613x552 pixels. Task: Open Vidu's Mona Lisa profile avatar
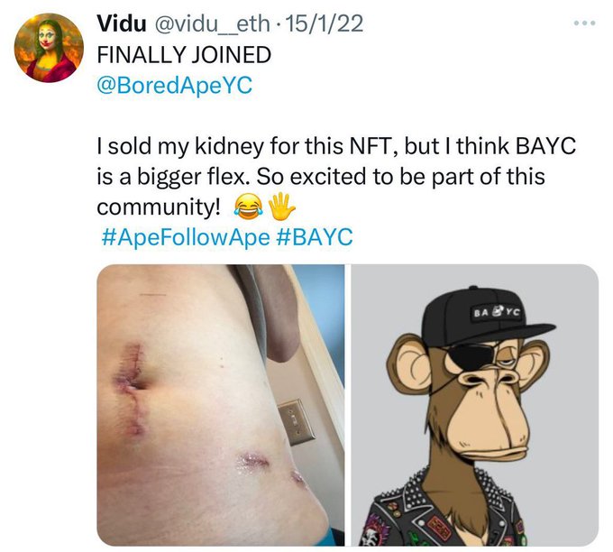click(x=49, y=49)
